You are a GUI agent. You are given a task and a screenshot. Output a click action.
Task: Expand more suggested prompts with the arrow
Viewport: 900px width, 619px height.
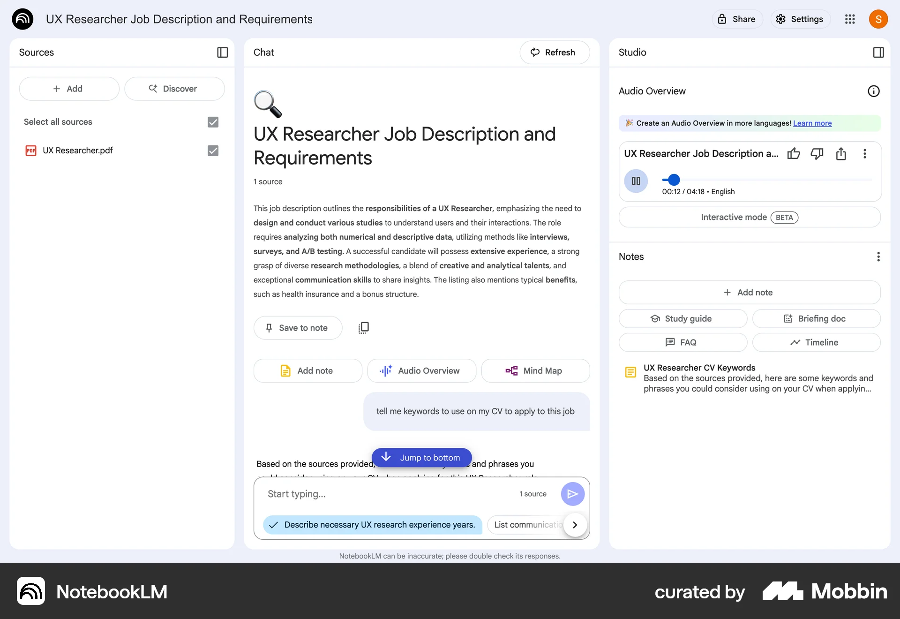[575, 525]
